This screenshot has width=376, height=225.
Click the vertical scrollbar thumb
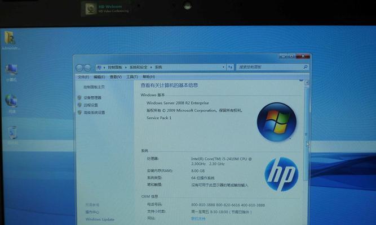pyautogui.click(x=306, y=134)
